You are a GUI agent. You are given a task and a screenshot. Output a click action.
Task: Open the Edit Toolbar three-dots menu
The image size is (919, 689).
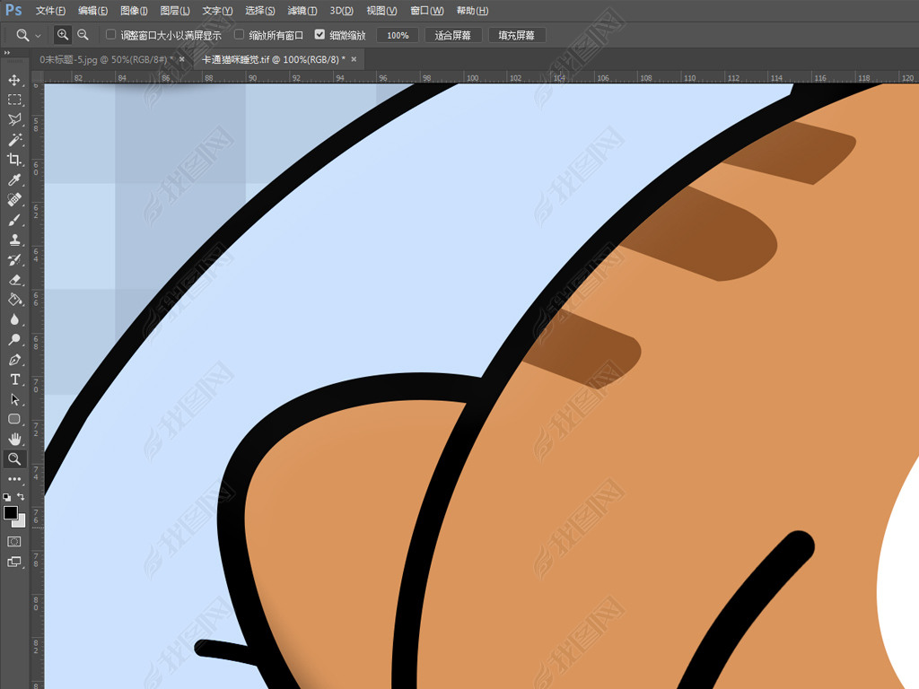tap(14, 479)
